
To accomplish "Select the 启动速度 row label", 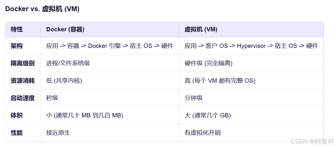I will (23, 98).
